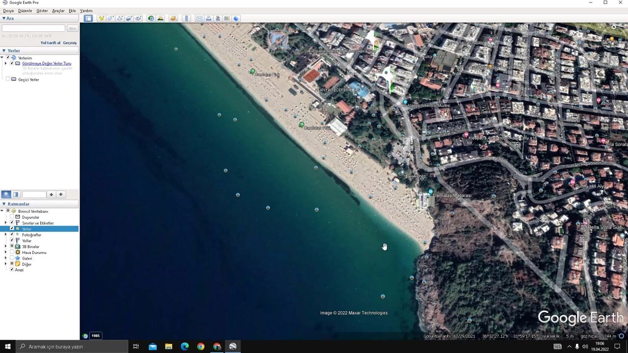Click the email envelope toolbar icon

pos(199,18)
